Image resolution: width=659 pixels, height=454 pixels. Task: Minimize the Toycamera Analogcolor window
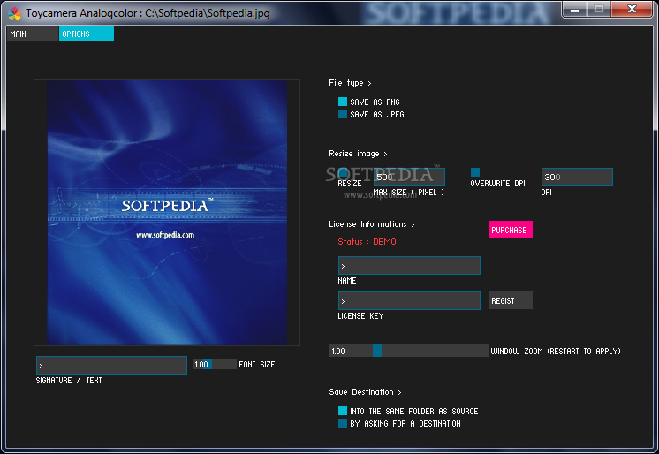(575, 9)
